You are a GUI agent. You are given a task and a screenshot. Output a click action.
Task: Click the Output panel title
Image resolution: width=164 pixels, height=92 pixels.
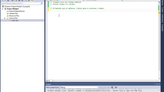pyautogui.click(x=48, y=84)
